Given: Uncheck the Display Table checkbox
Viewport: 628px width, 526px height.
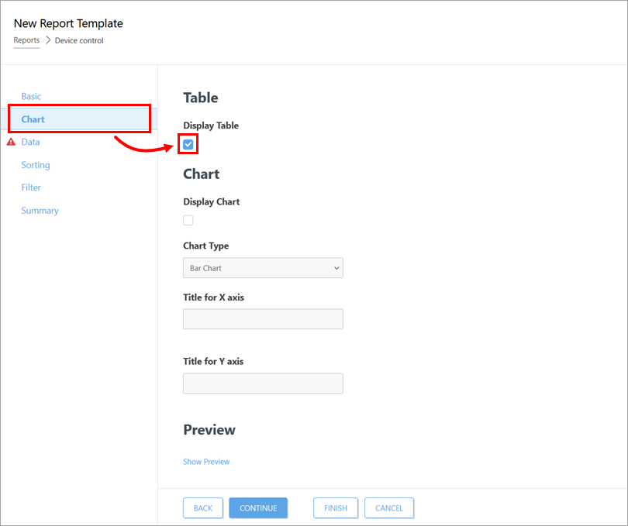Looking at the screenshot, I should pos(188,144).
